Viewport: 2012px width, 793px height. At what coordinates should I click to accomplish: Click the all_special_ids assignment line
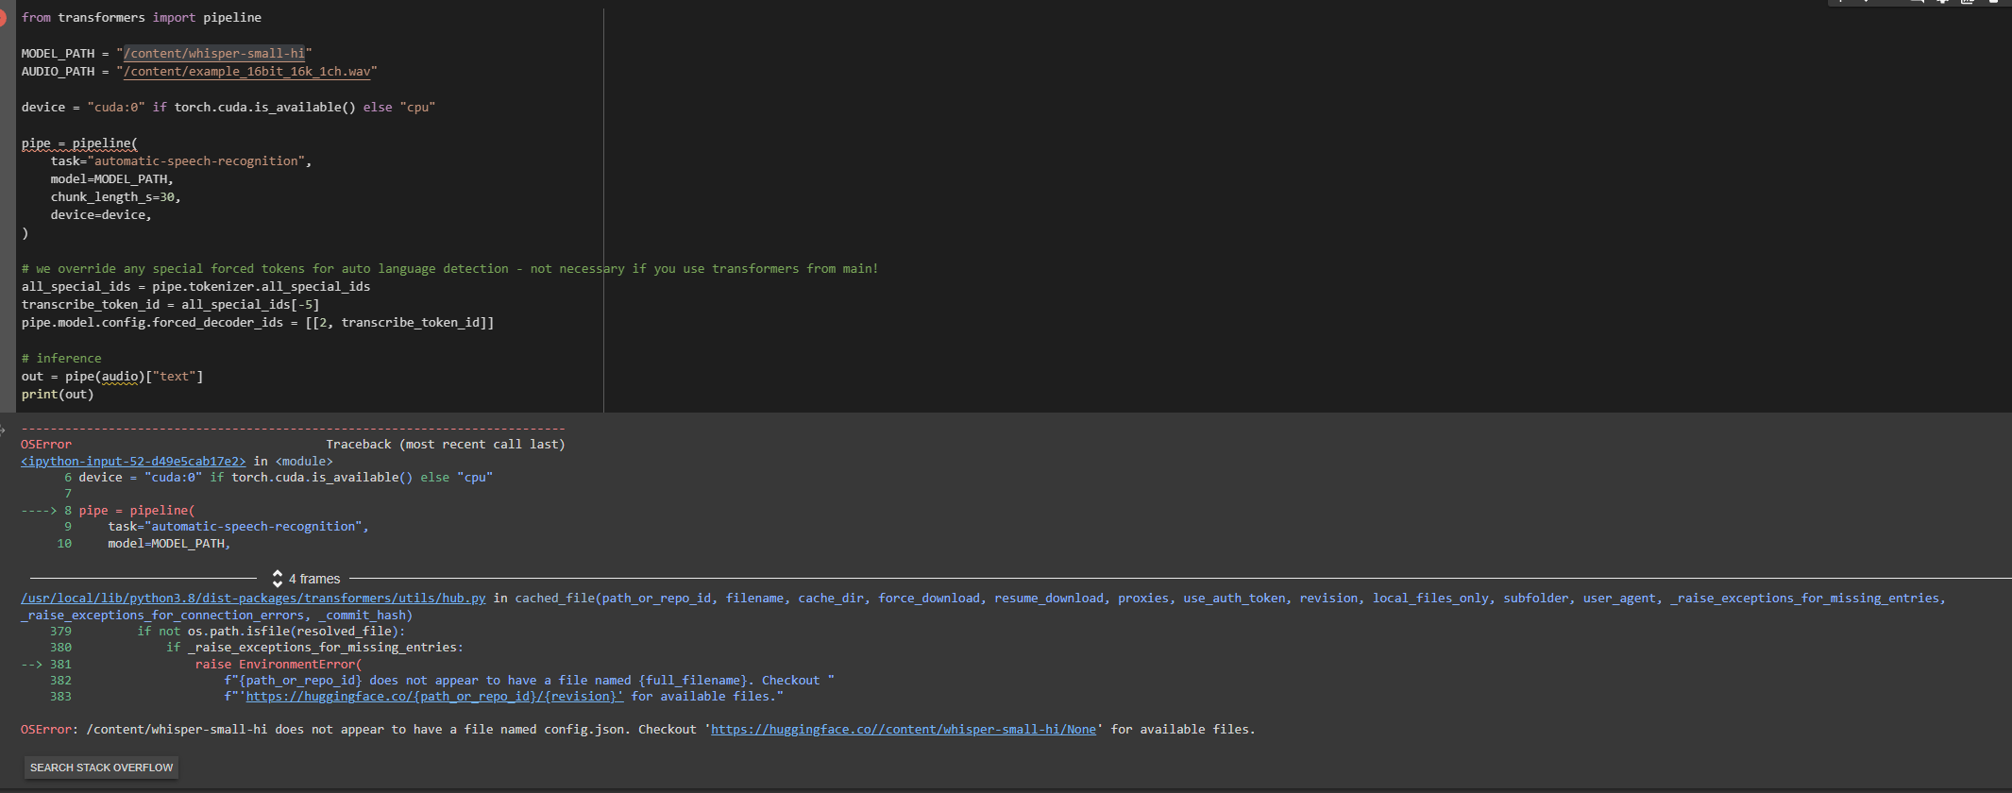click(195, 287)
